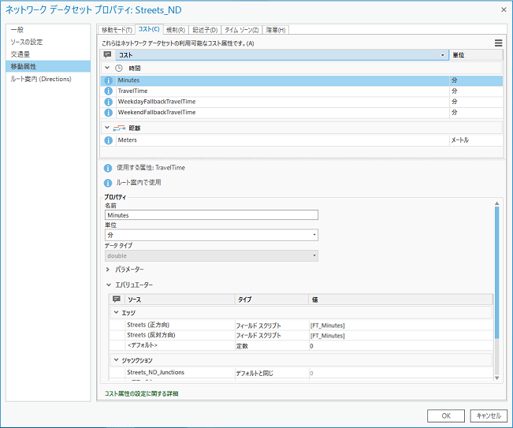Expand the パラメーター section

click(x=108, y=270)
